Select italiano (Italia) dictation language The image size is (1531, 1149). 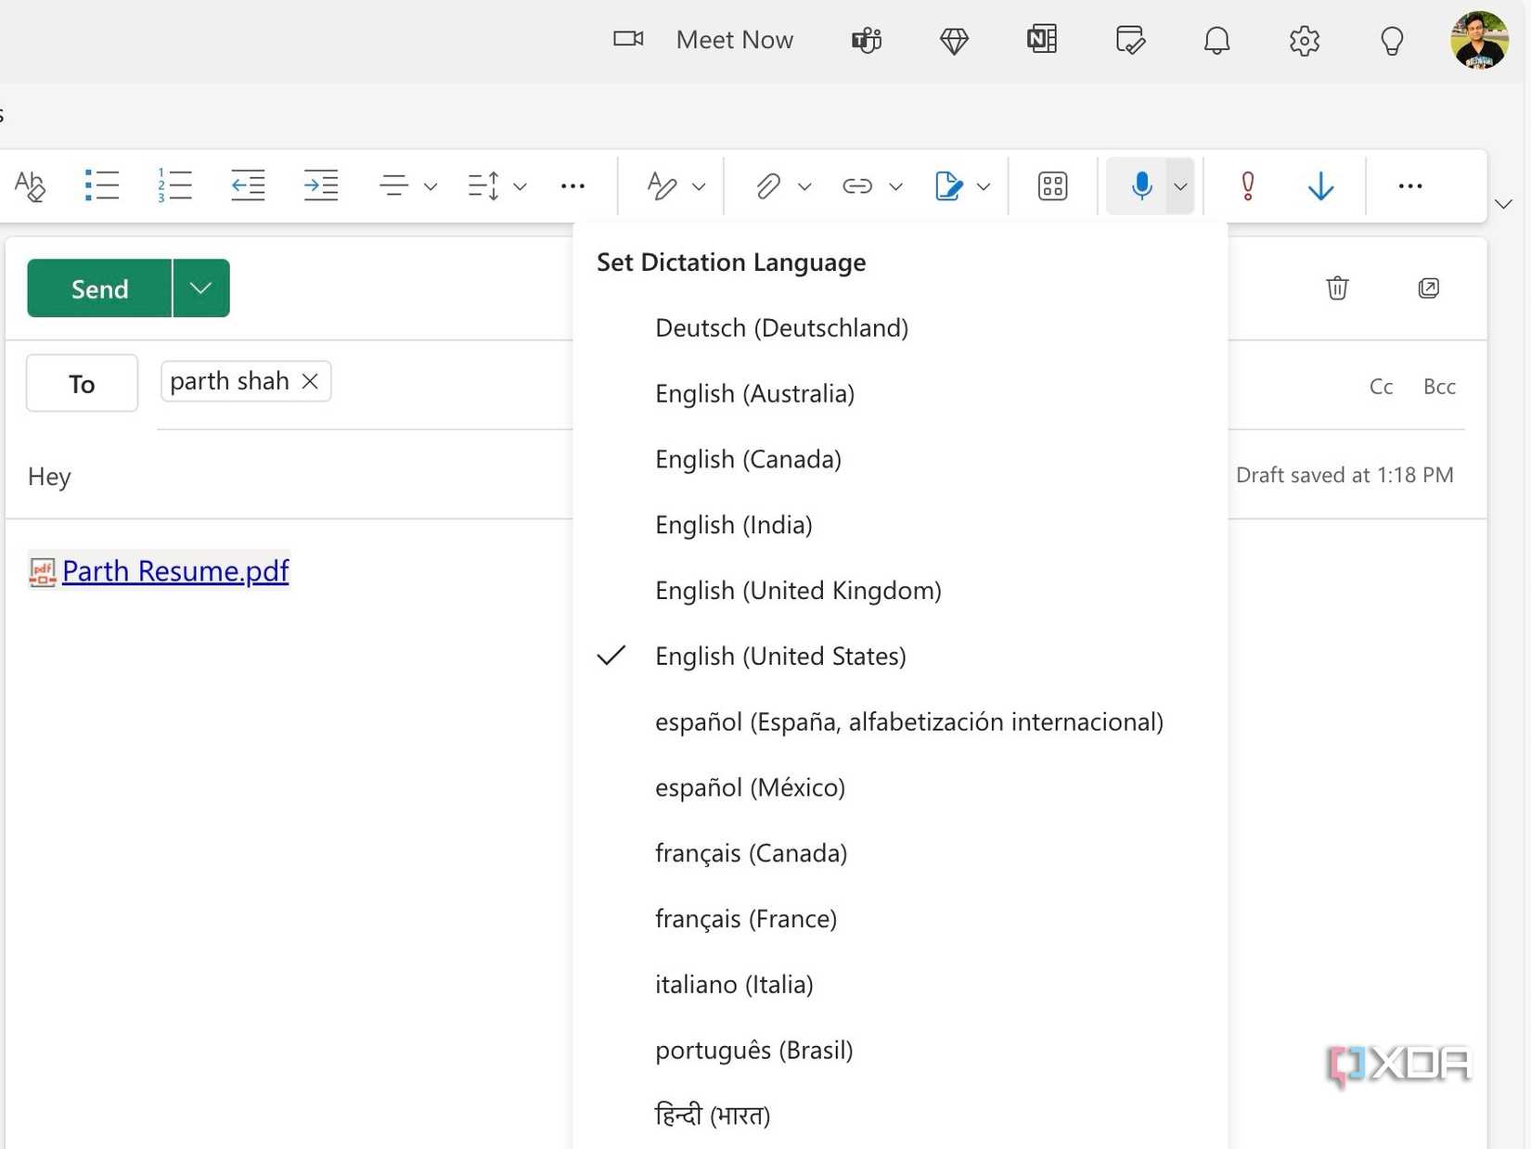(x=900, y=985)
